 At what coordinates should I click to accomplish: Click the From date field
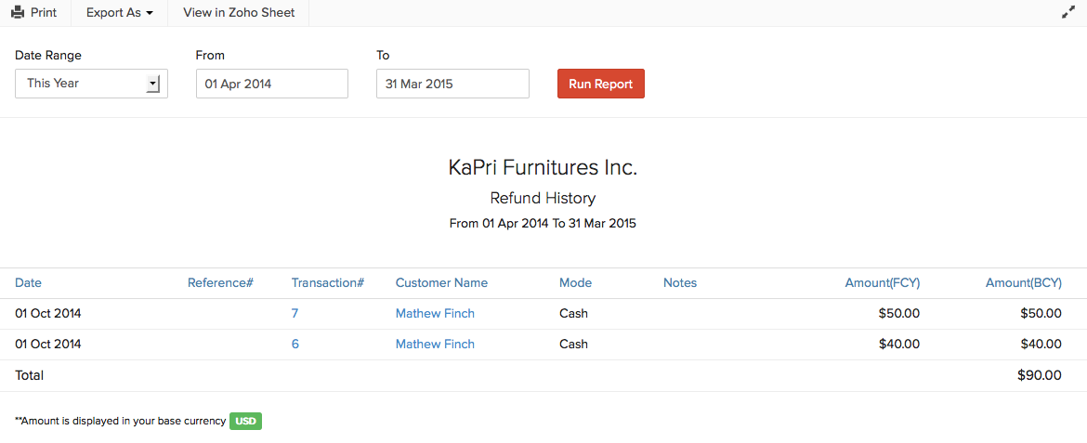(x=271, y=84)
